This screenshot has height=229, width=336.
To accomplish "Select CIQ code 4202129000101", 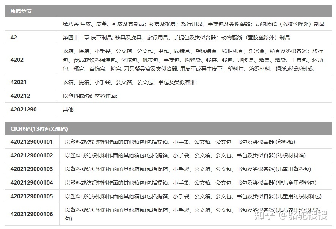I will pos(31,141).
